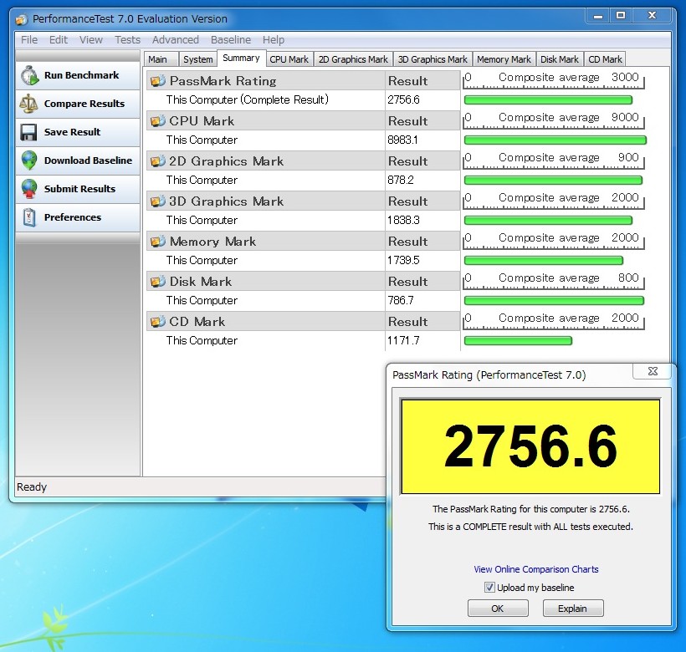Click the Ready status bar text
This screenshot has width=686, height=652.
coord(32,486)
